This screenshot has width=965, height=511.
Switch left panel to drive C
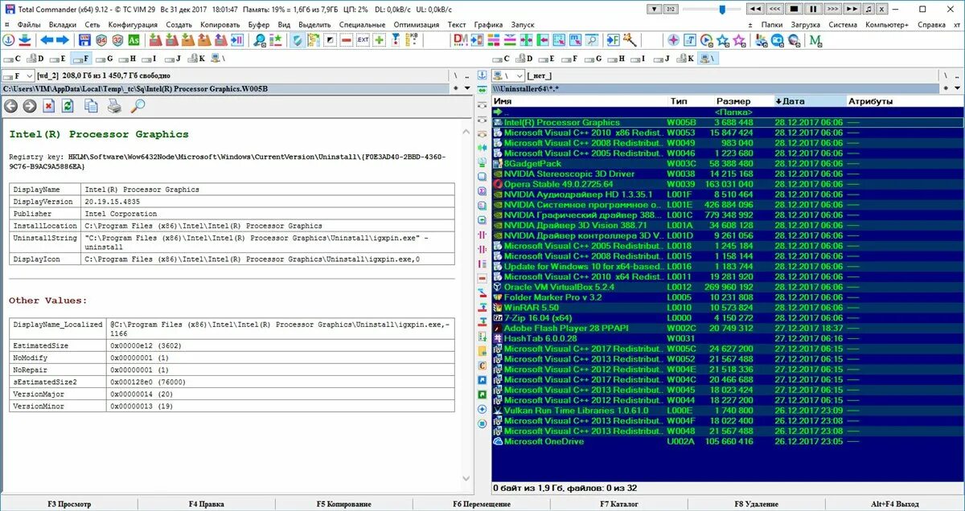point(11,59)
